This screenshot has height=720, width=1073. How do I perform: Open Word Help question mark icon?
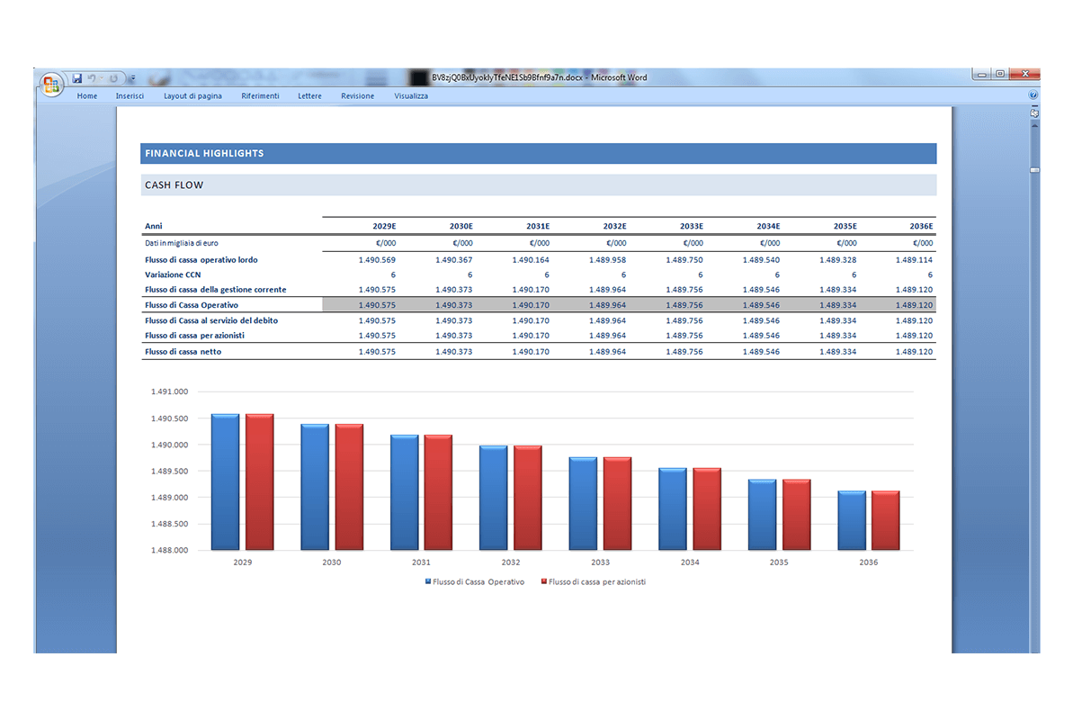pos(1033,95)
